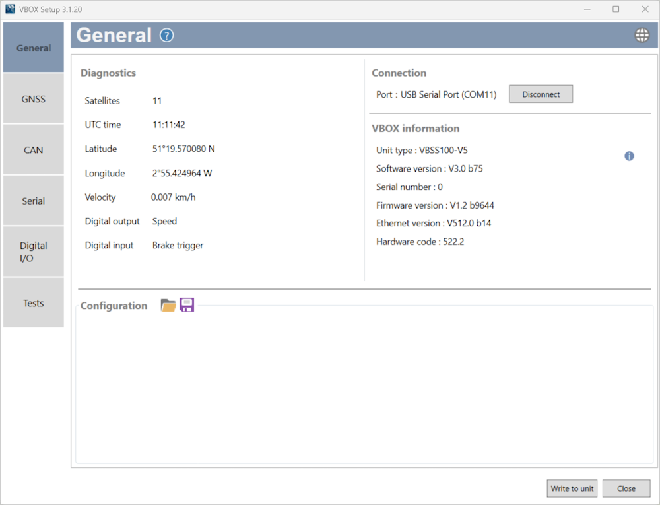The image size is (660, 505).
Task: Switch to the Tests tab
Action: coord(34,302)
